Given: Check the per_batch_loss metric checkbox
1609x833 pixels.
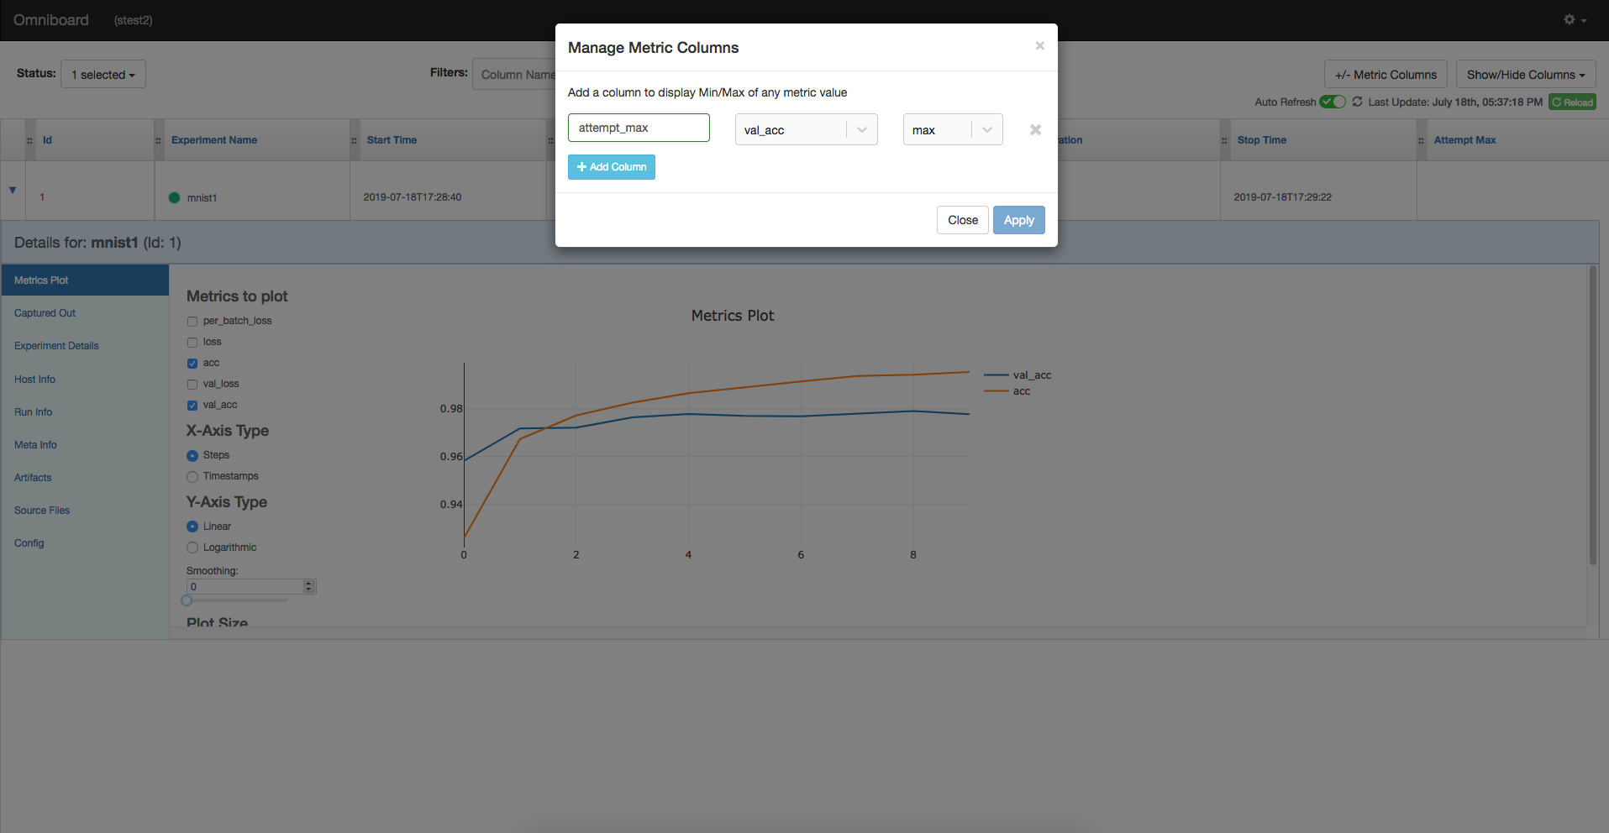Looking at the screenshot, I should tap(192, 321).
